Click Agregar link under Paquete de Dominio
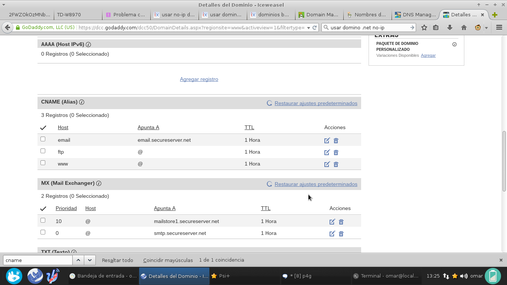The width and height of the screenshot is (507, 285). 428,55
